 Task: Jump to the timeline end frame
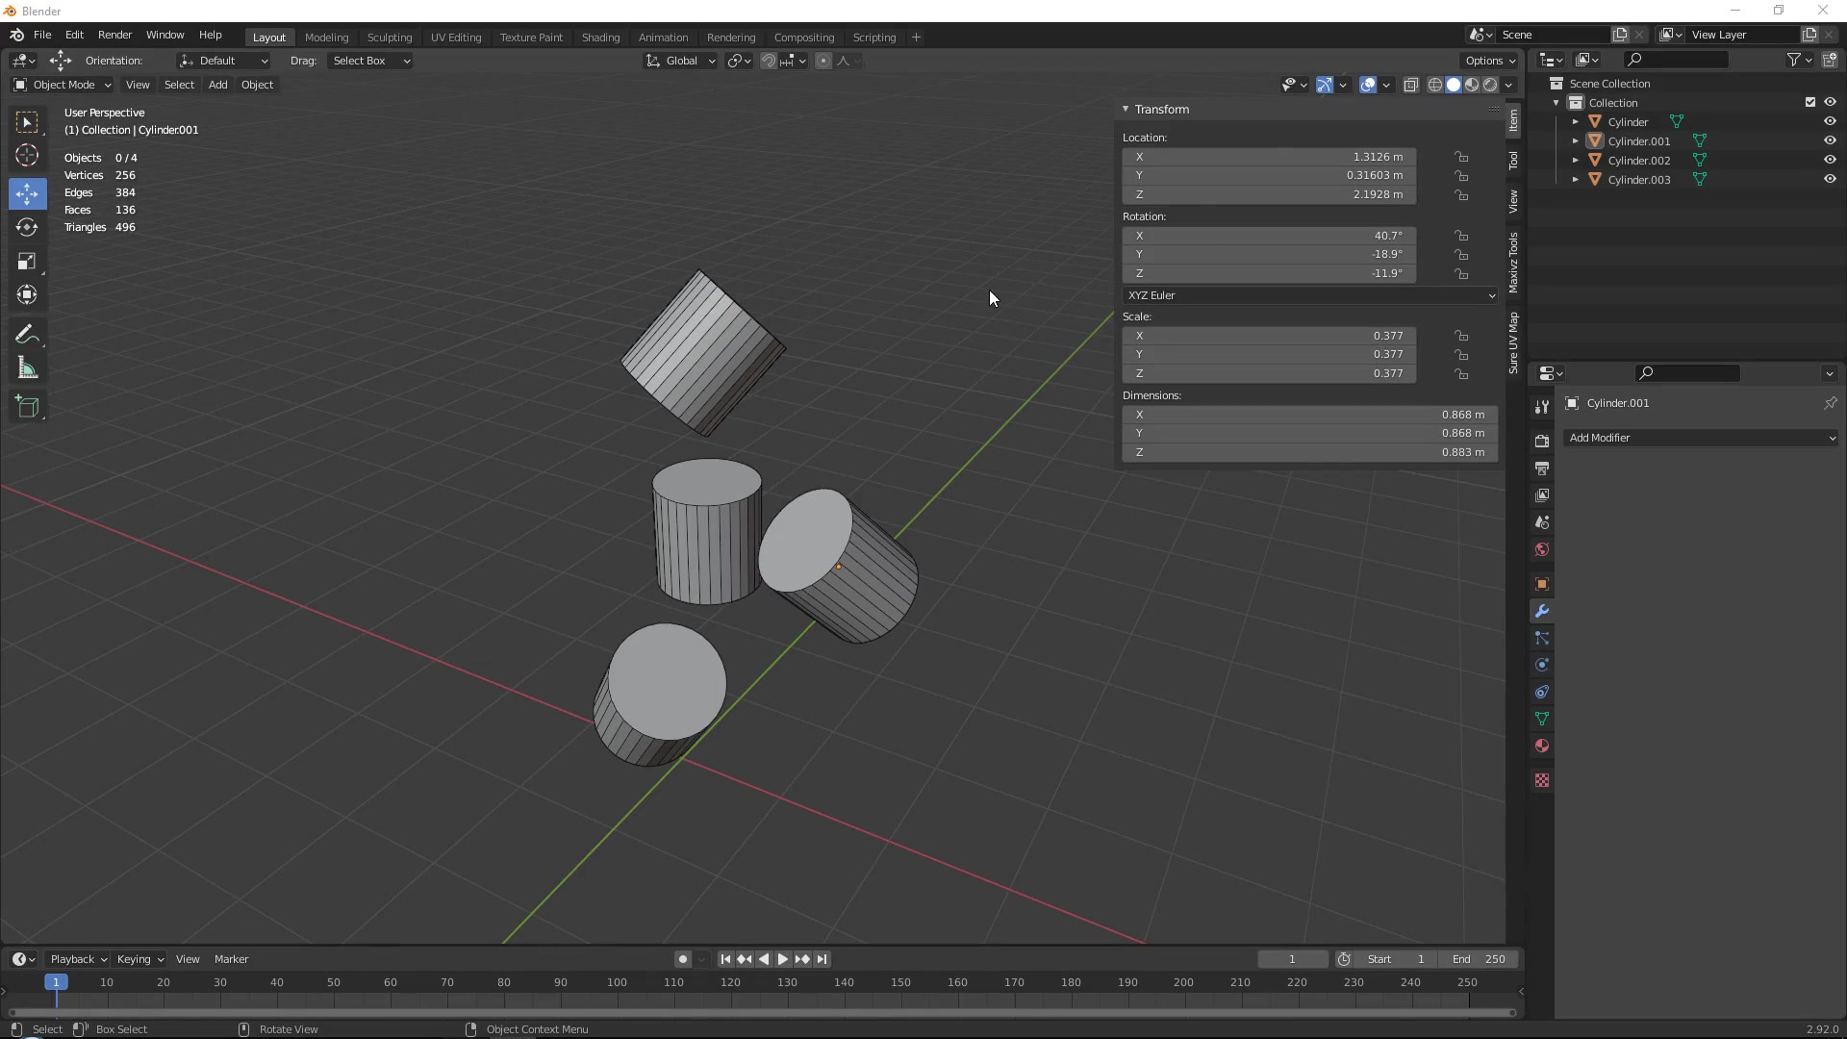coord(822,959)
